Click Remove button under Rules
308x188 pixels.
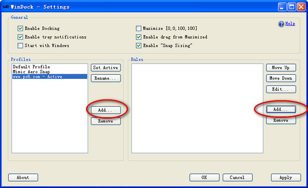281,120
